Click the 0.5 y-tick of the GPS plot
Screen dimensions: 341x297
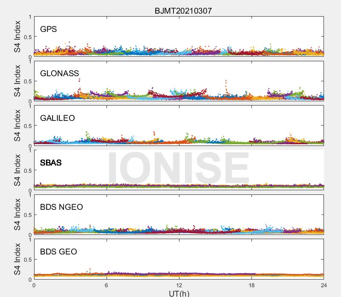click(28, 37)
